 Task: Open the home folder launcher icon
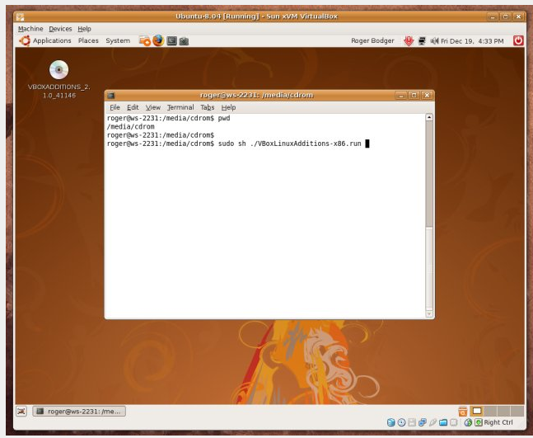tap(144, 41)
